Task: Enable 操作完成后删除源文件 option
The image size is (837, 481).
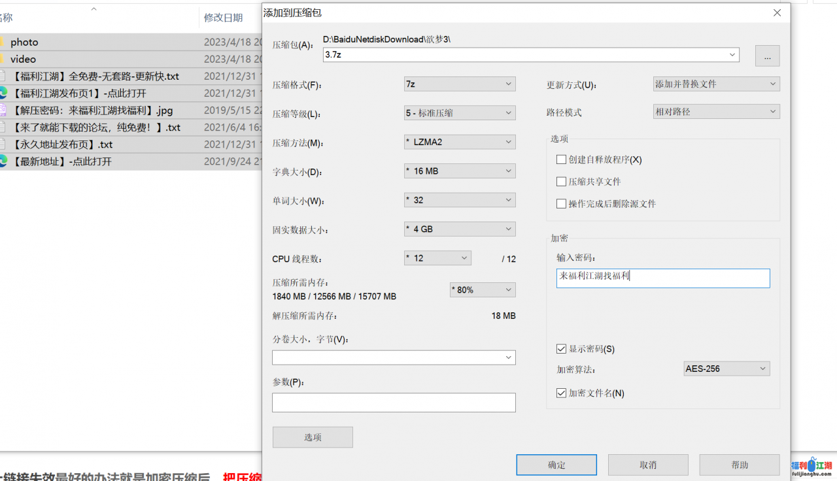Action: tap(561, 204)
